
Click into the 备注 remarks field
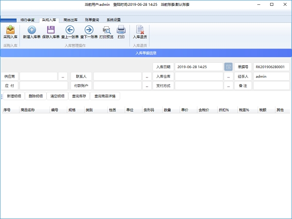tap(271, 86)
